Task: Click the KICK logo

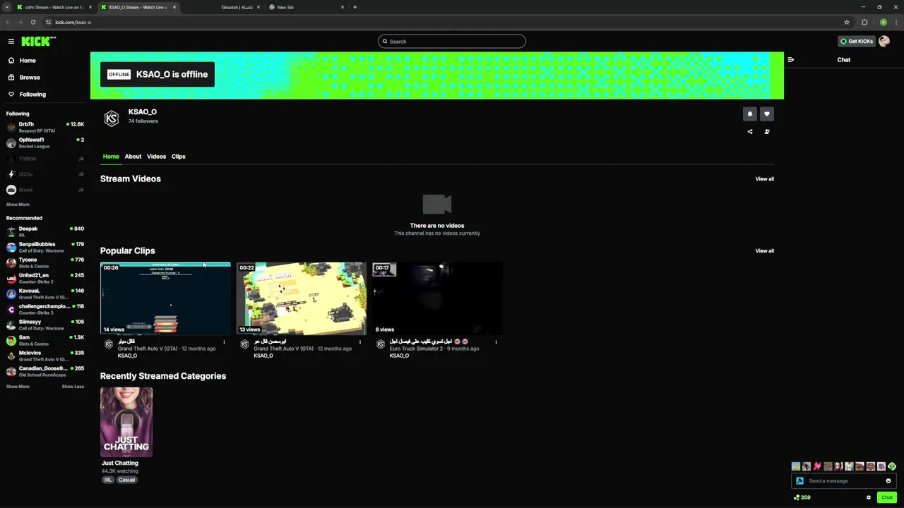Action: coord(38,42)
